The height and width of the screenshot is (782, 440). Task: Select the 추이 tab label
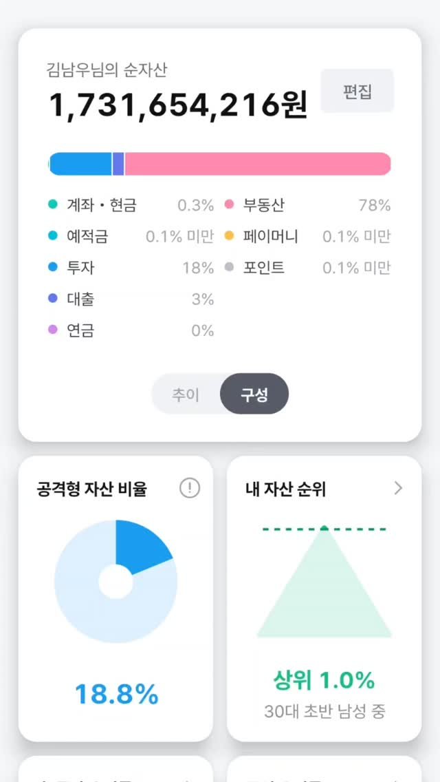tap(187, 394)
